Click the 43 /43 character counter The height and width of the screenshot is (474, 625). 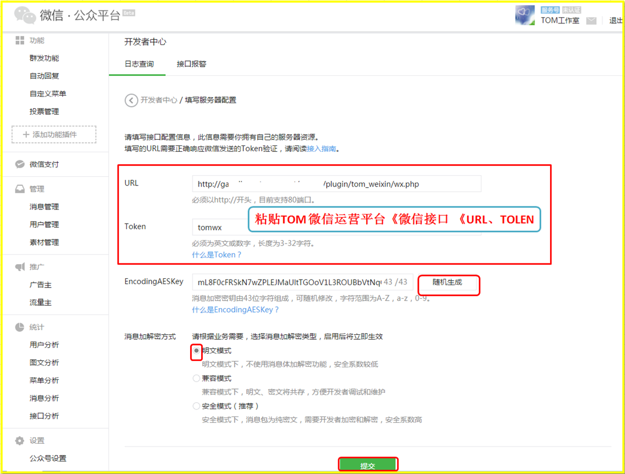click(x=395, y=282)
